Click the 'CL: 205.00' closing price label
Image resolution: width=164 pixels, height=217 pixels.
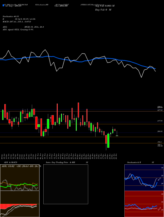pos(61,6)
